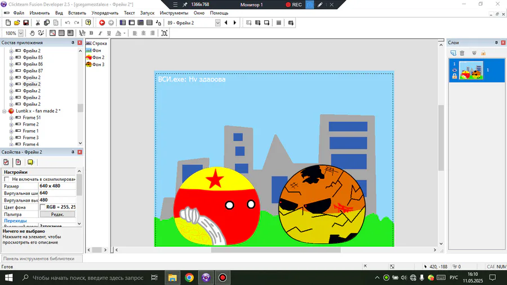Copy with the duplicate pages icon

(47, 23)
